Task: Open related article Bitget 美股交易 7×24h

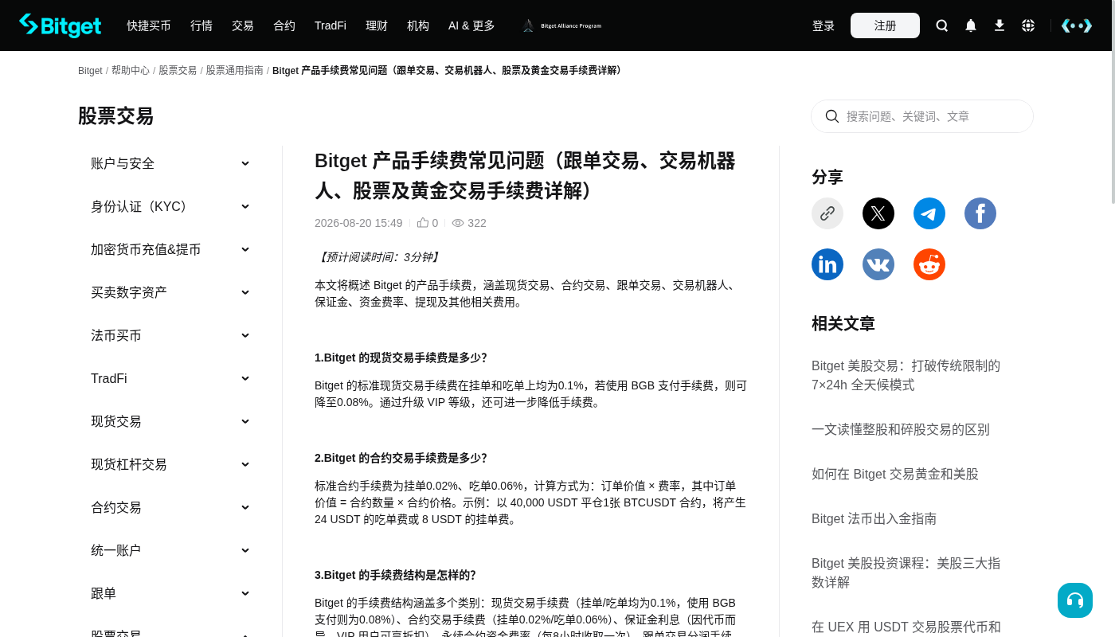Action: click(906, 375)
